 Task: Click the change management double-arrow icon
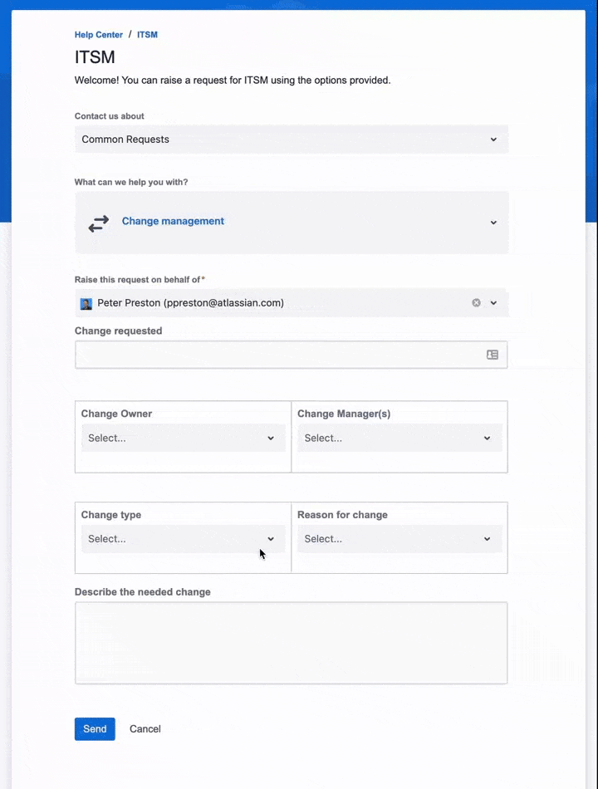coord(98,222)
